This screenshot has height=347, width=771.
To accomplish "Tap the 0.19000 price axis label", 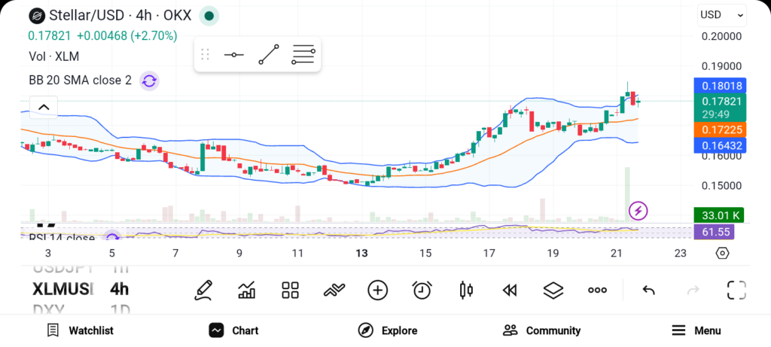I will (x=722, y=66).
